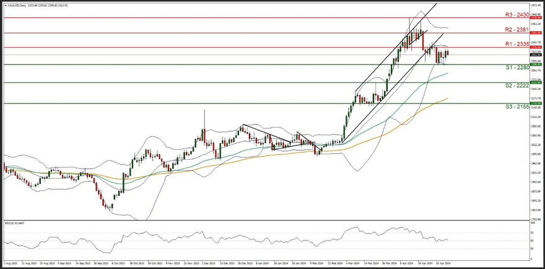Click the 30 Jan 2024 date label

click(x=299, y=263)
